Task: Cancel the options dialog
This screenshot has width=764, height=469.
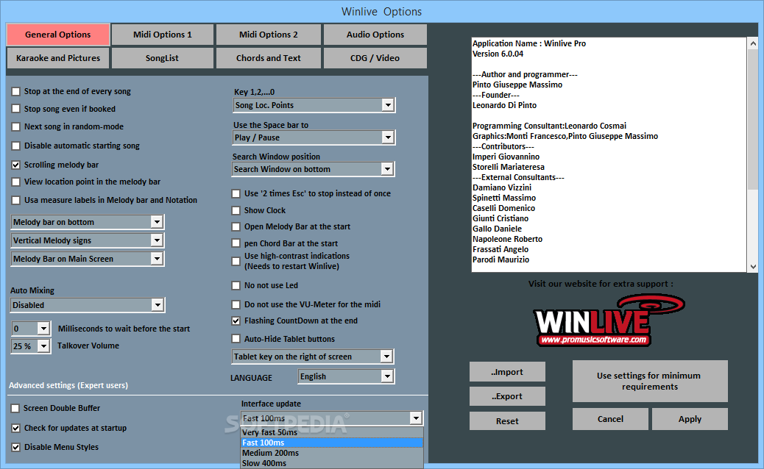Action: click(x=610, y=419)
